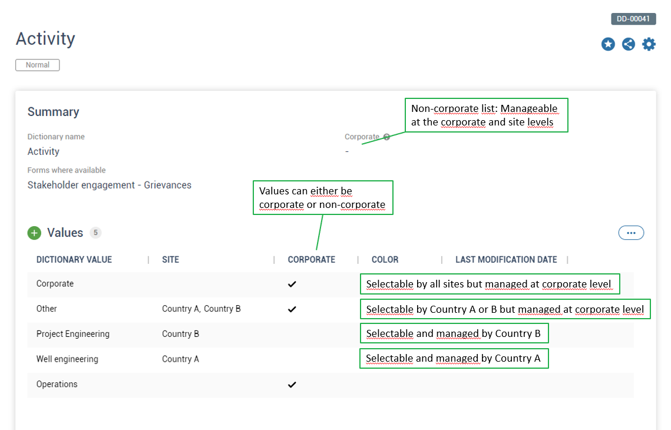Select the Well engineering value row
The height and width of the screenshot is (430, 671).
[x=67, y=359]
